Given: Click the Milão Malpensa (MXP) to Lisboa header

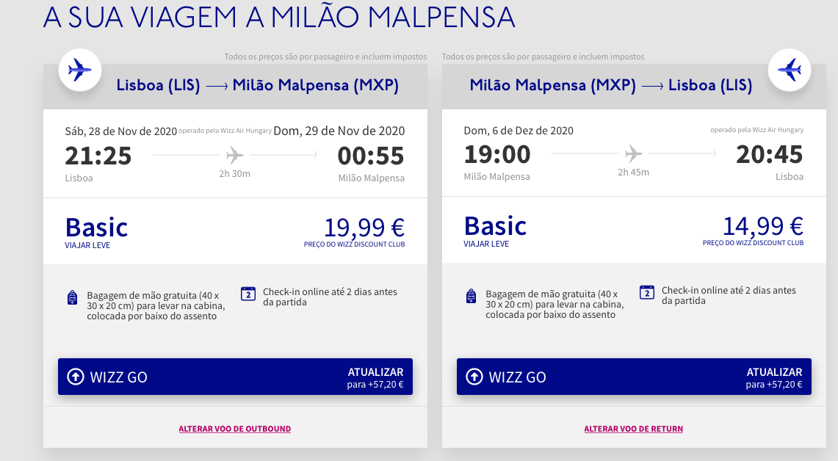Looking at the screenshot, I should pos(611,85).
